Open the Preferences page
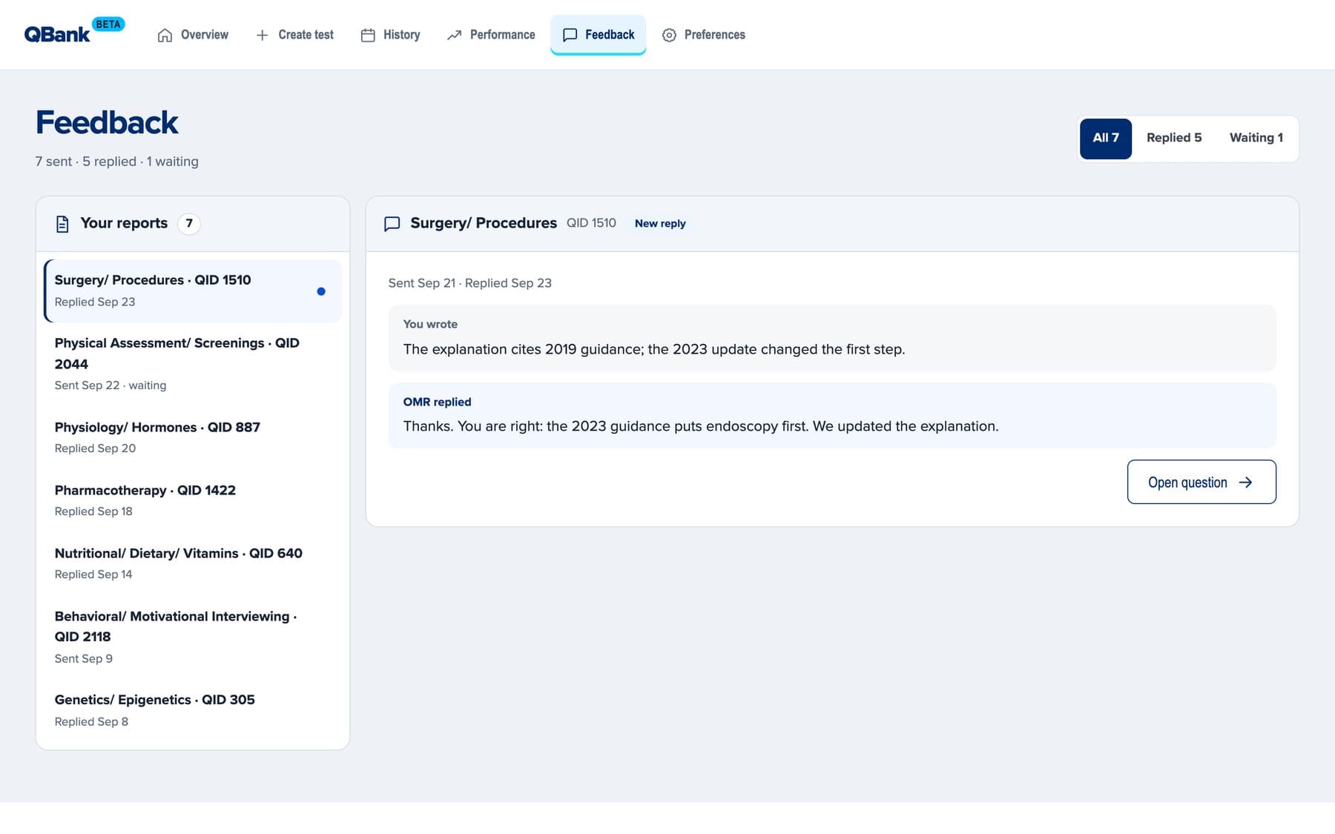 point(703,35)
